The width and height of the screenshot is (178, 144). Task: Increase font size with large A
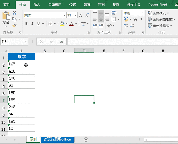point(81,15)
